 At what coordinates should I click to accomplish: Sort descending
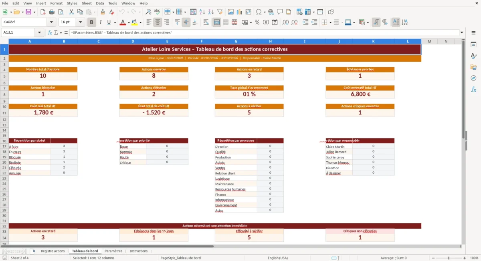(211, 12)
